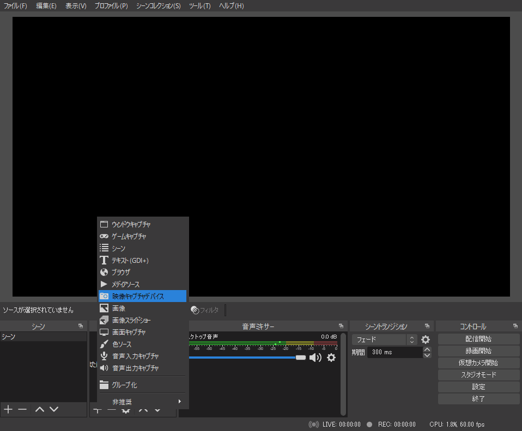Expand the 非推奨 submenu
522x431 pixels.
pyautogui.click(x=142, y=402)
